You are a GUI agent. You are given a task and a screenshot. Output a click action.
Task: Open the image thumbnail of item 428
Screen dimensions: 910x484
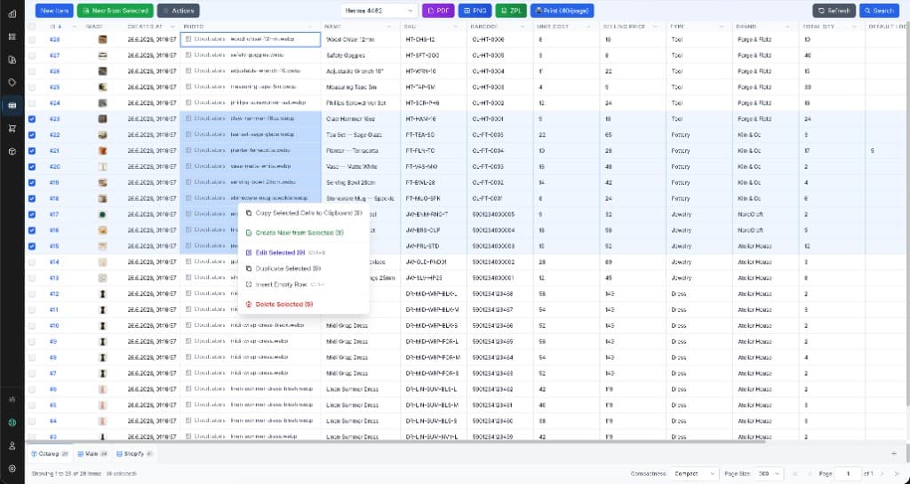click(x=103, y=39)
